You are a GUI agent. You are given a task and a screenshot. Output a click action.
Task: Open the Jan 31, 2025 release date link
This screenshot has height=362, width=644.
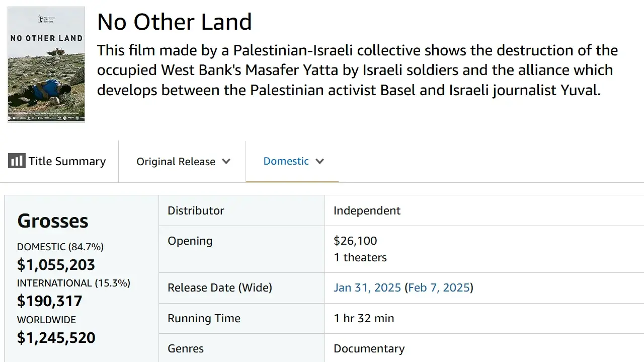pyautogui.click(x=367, y=287)
